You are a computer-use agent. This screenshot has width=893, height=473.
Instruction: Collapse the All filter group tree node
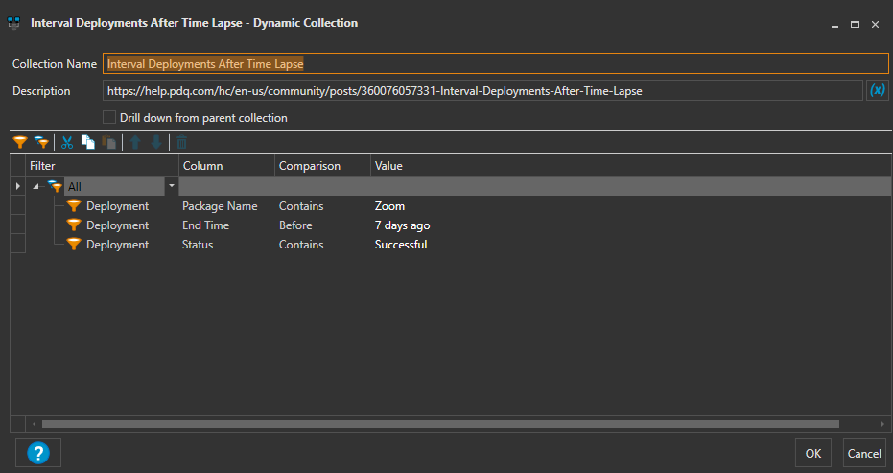(x=37, y=186)
